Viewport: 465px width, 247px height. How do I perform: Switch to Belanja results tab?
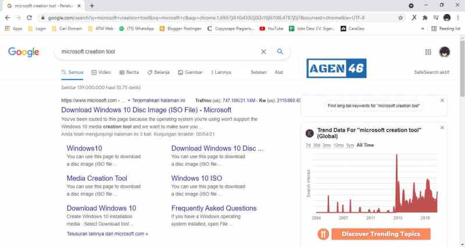tap(158, 72)
